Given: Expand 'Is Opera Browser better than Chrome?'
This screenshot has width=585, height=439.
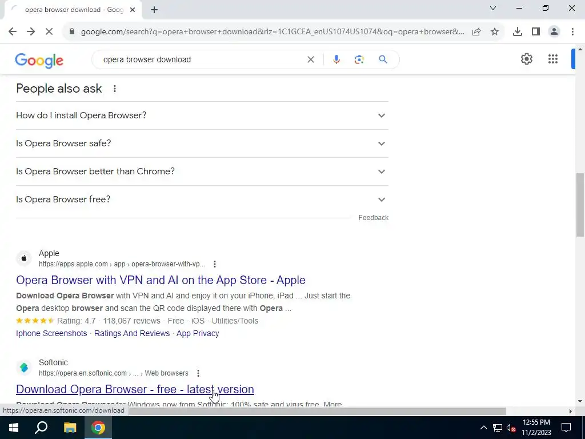Looking at the screenshot, I should [x=202, y=171].
